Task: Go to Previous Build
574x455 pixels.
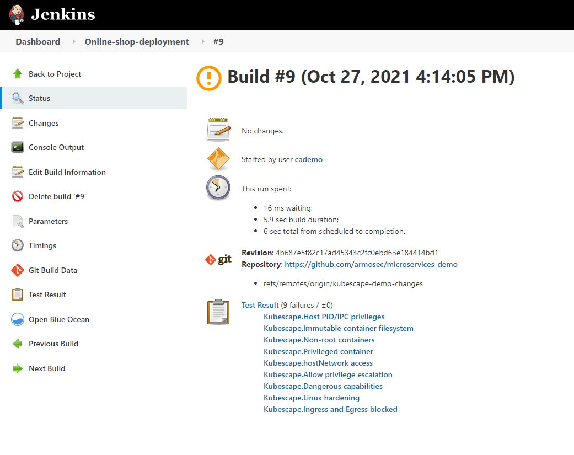Action: 53,344
